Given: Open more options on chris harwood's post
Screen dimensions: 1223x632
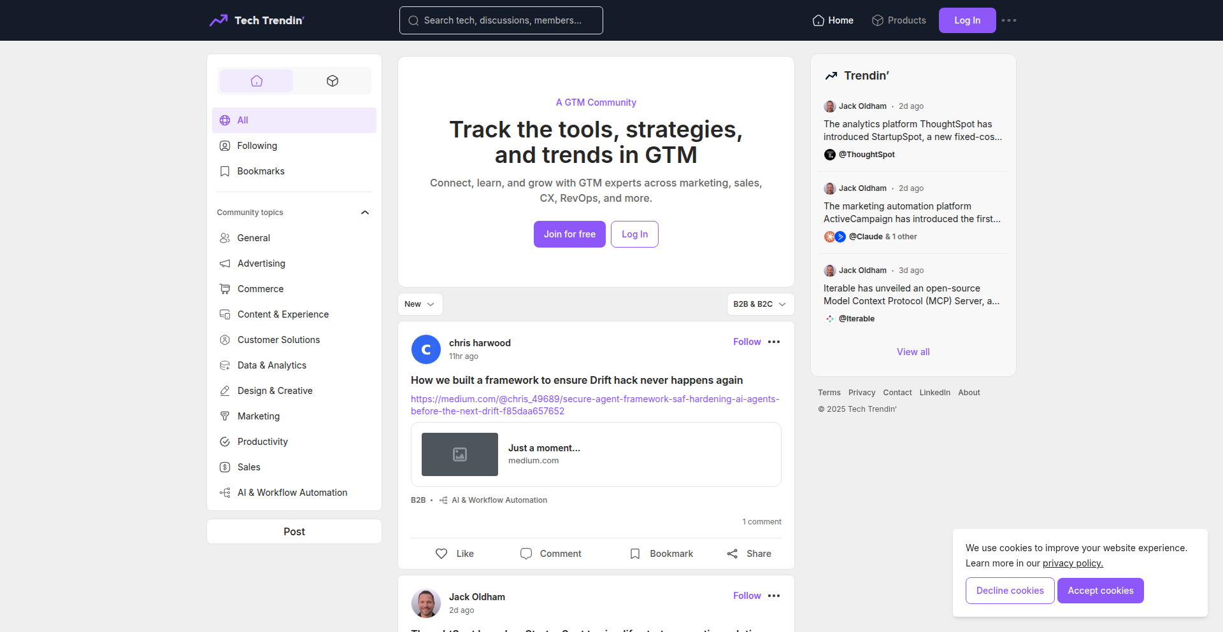Looking at the screenshot, I should click(x=774, y=342).
